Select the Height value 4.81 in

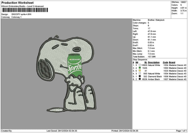(x=183, y=8)
